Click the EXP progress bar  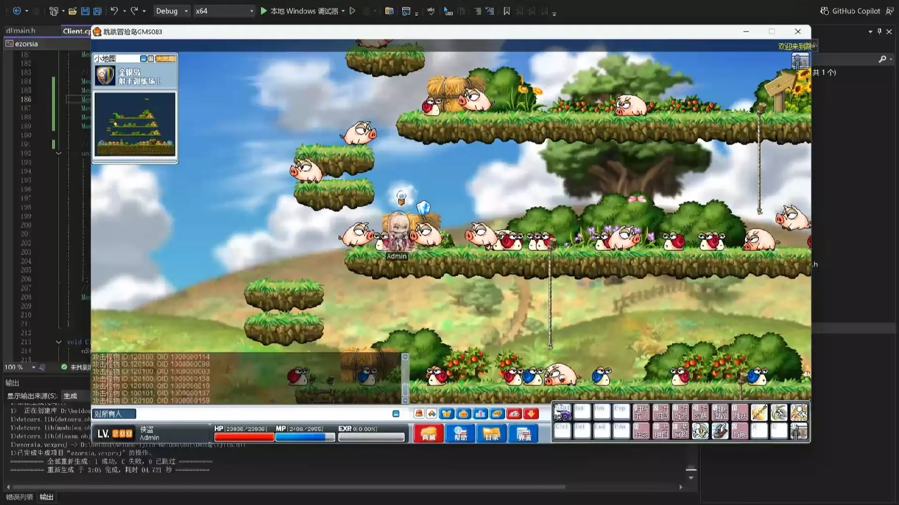coord(371,437)
